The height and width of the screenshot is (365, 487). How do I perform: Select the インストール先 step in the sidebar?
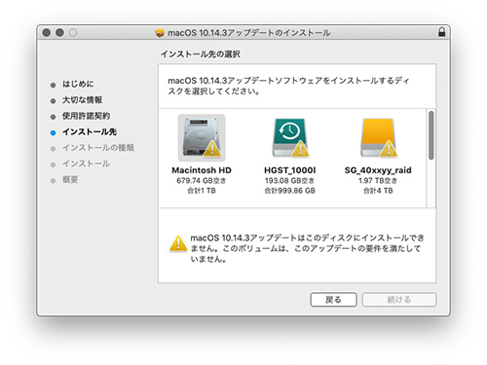(x=90, y=131)
